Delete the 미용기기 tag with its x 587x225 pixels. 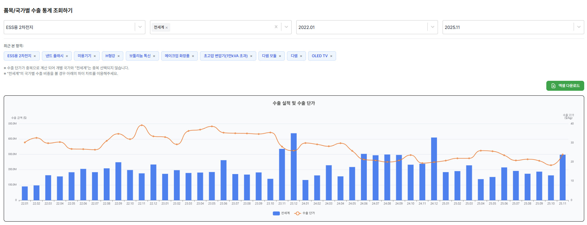coord(95,56)
